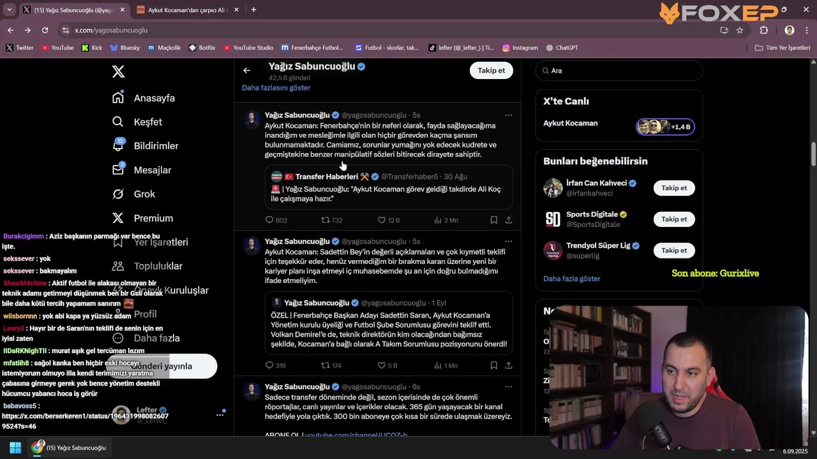The width and height of the screenshot is (817, 459).
Task: Open the Kick bookmark
Action: click(92, 48)
